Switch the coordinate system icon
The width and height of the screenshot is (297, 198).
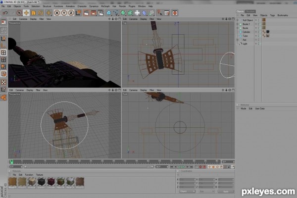click(78, 13)
